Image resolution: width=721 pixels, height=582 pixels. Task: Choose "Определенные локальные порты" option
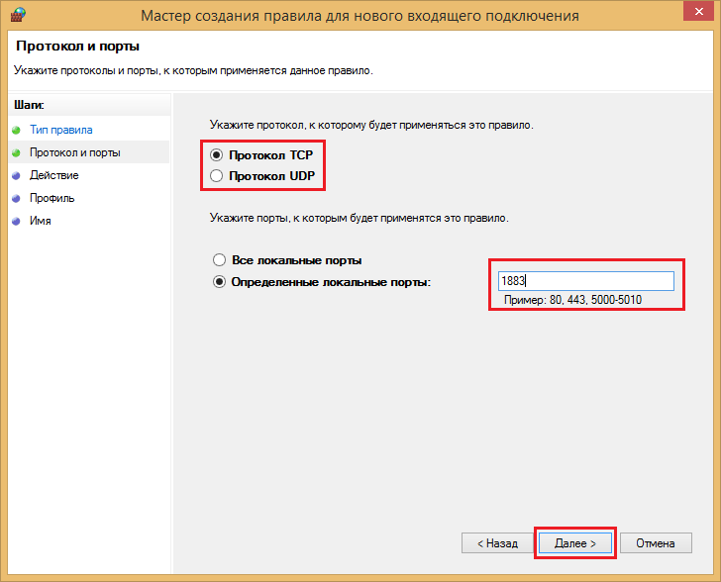[x=219, y=282]
